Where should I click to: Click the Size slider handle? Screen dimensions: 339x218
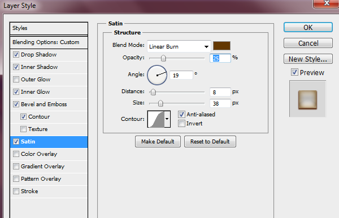[160, 103]
